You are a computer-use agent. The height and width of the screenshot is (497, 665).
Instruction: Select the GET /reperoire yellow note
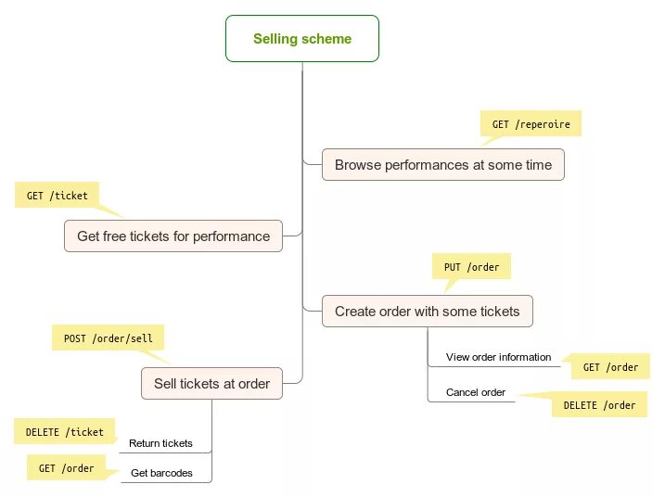(531, 124)
